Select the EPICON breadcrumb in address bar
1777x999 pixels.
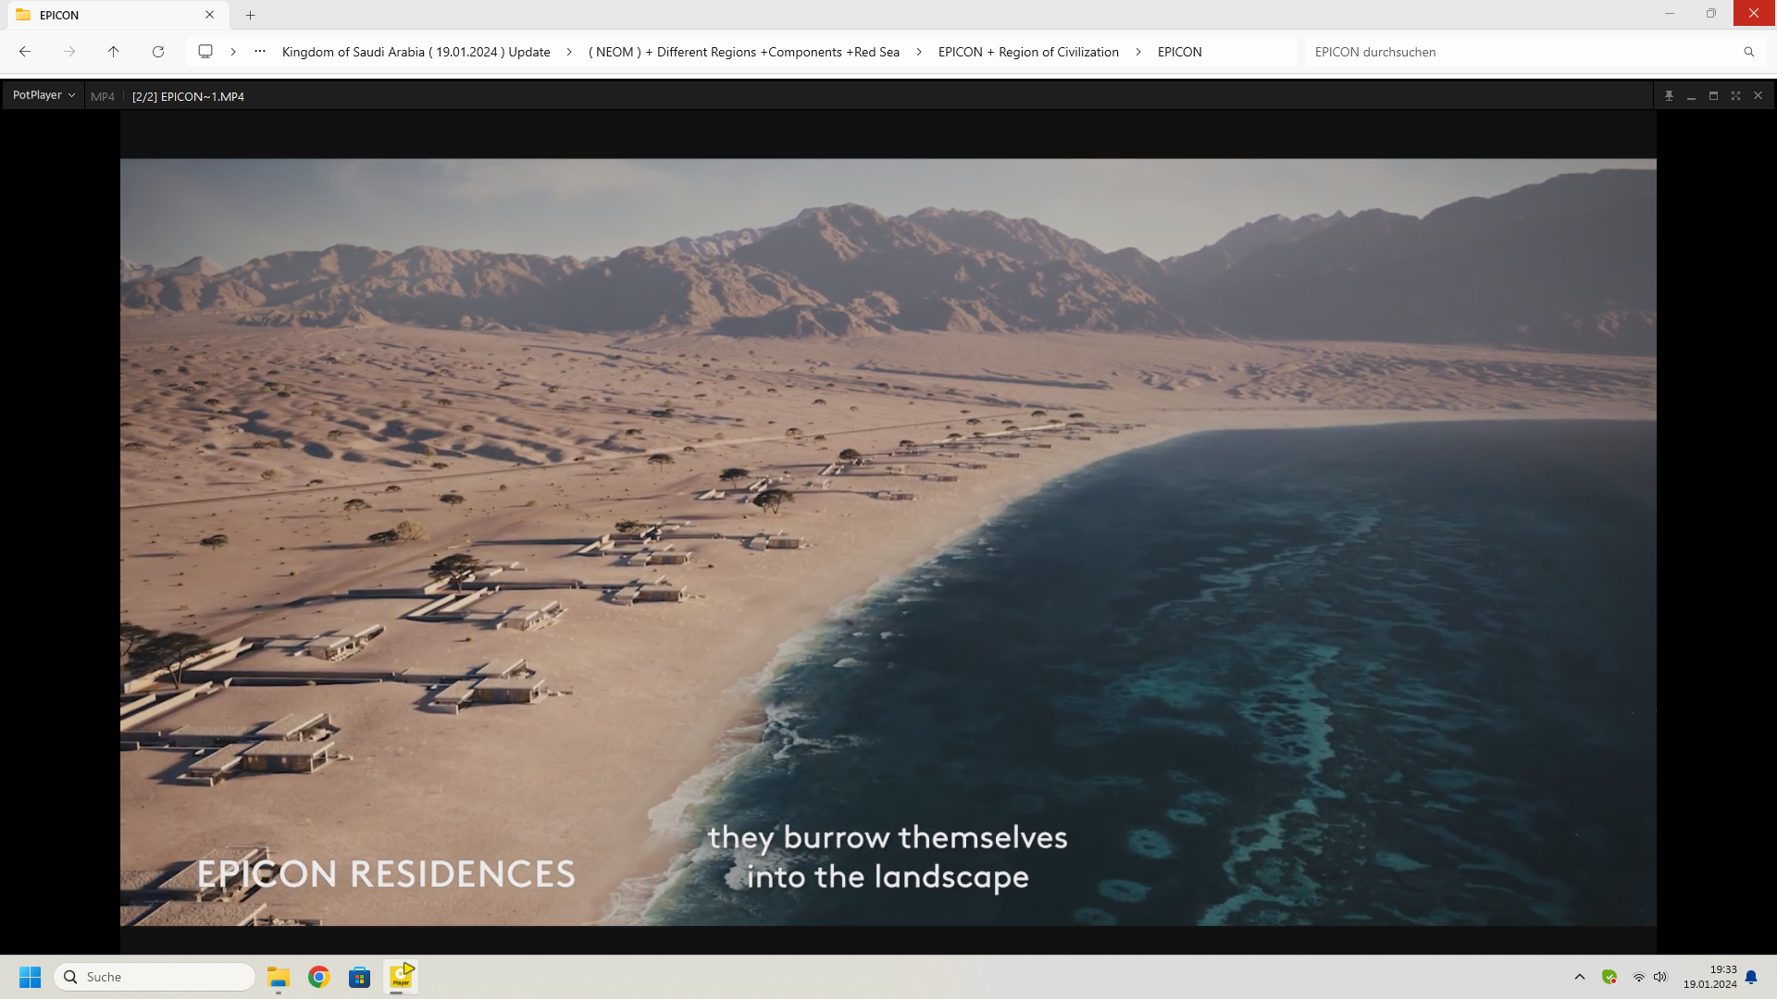(1179, 52)
